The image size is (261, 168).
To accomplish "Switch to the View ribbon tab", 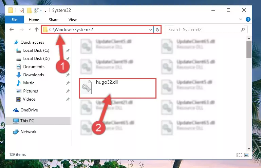I will tap(73, 20).
